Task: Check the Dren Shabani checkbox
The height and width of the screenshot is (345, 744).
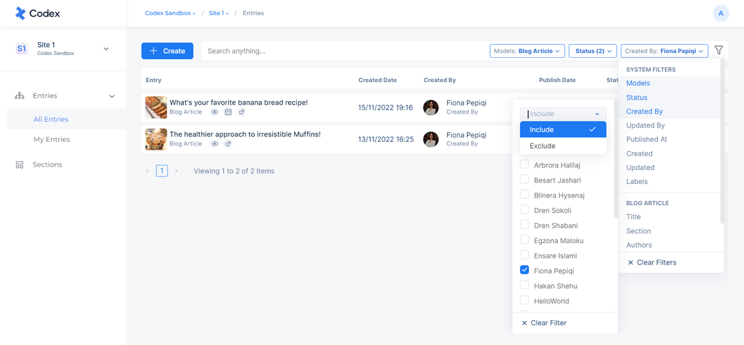Action: pos(525,224)
